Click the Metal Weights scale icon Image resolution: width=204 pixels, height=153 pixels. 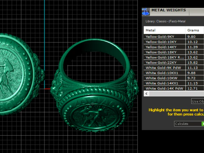coord(146,11)
